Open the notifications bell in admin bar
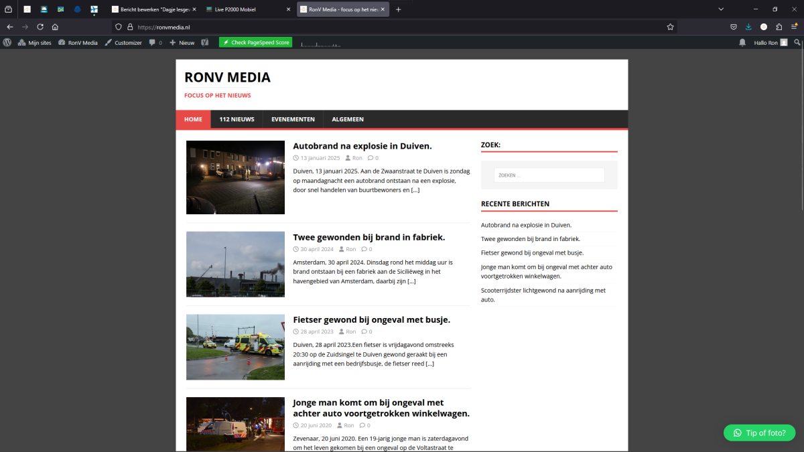 click(x=742, y=42)
